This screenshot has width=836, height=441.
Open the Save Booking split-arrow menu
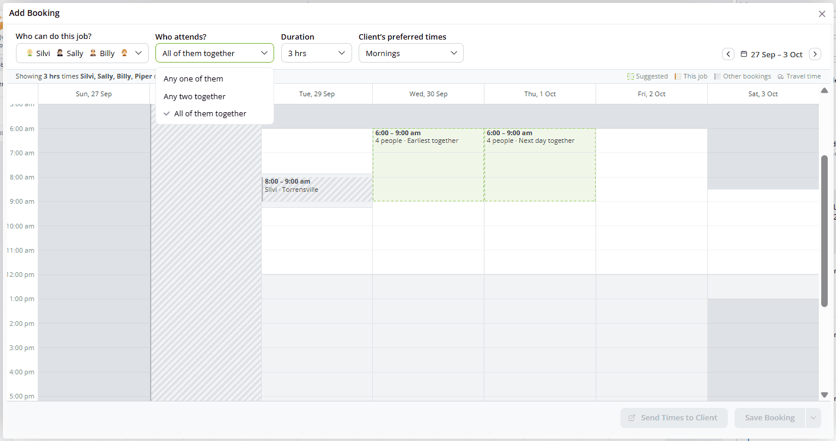coord(813,418)
